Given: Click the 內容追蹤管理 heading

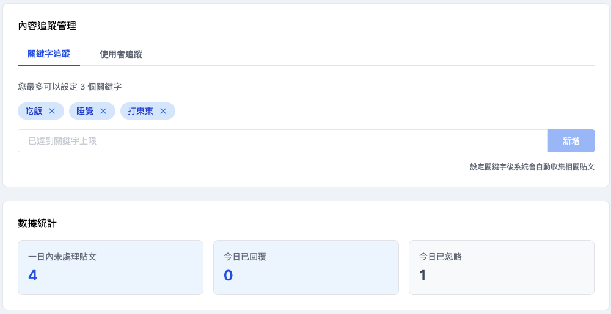Looking at the screenshot, I should 47,26.
